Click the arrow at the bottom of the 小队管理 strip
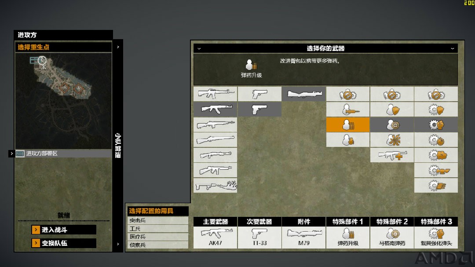The height and width of the screenshot is (267, 475). pyautogui.click(x=118, y=244)
